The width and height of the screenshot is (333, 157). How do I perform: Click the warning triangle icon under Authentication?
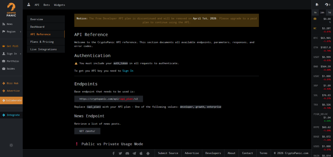pyautogui.click(x=76, y=63)
